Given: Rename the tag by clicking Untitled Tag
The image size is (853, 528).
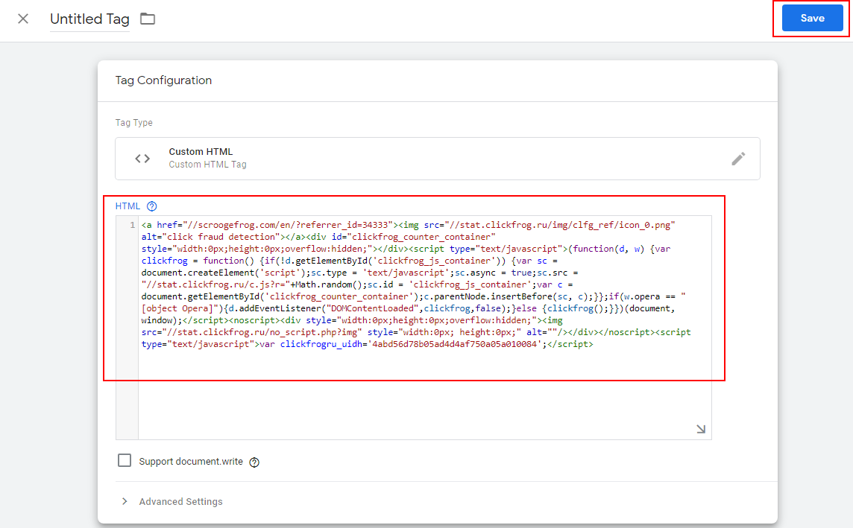Looking at the screenshot, I should click(89, 19).
